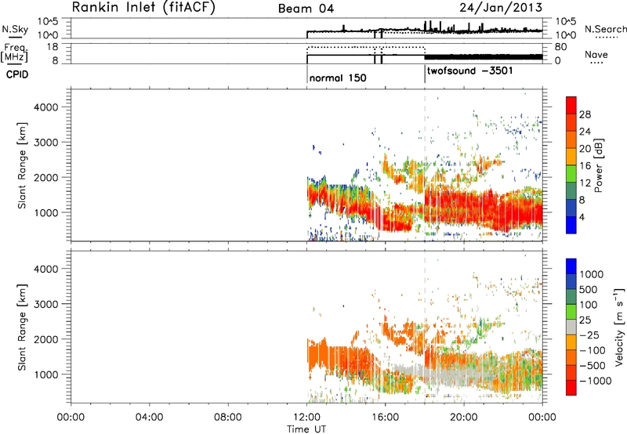Click the 'N.Search' legend label
This screenshot has height=434, width=627.
pos(606,29)
